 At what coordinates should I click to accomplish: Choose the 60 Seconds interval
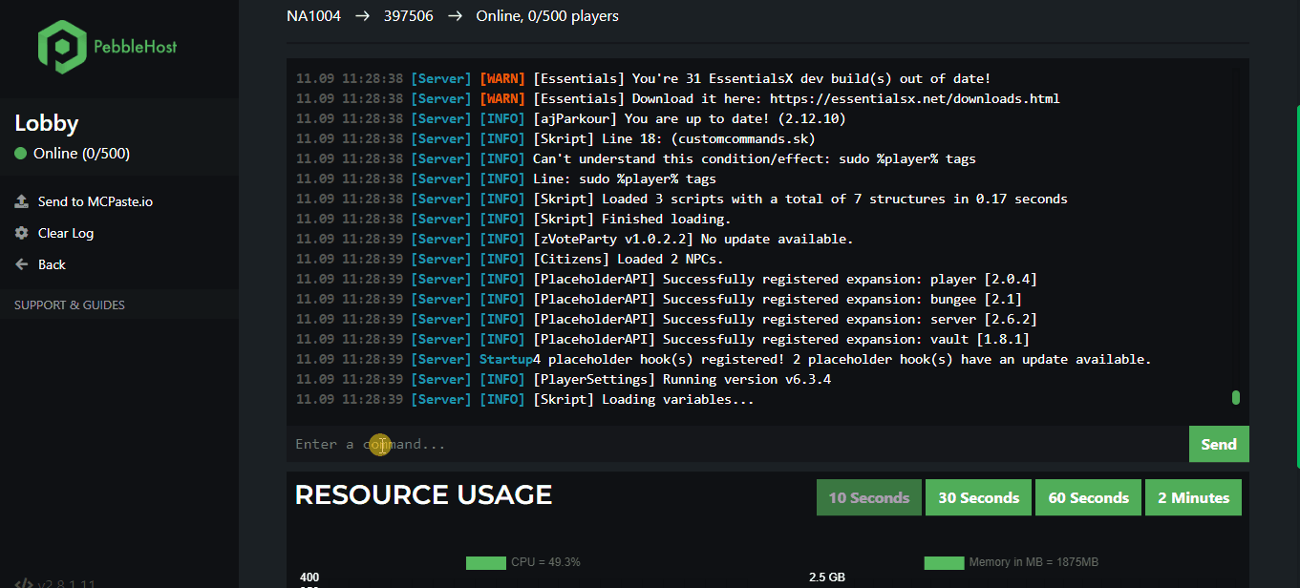point(1088,497)
